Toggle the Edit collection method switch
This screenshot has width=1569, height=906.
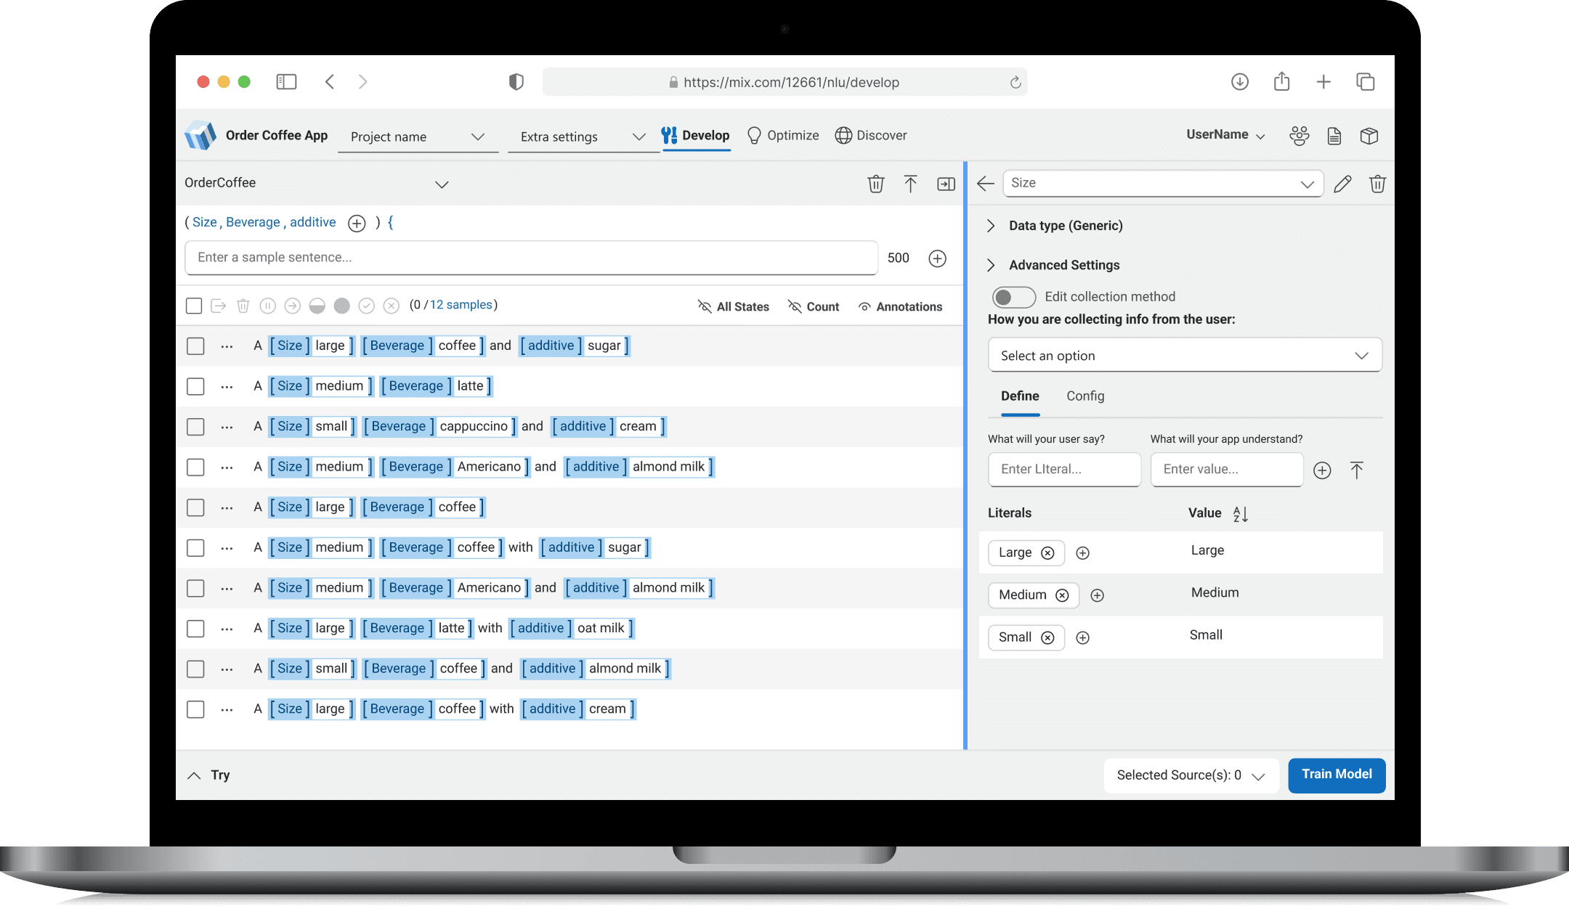point(1013,297)
